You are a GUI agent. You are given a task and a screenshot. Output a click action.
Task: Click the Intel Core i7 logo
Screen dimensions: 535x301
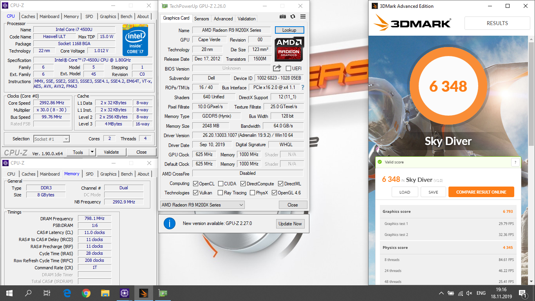click(x=135, y=40)
